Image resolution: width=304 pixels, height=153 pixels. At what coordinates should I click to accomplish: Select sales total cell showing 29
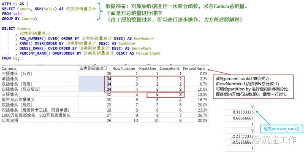click(x=95, y=105)
